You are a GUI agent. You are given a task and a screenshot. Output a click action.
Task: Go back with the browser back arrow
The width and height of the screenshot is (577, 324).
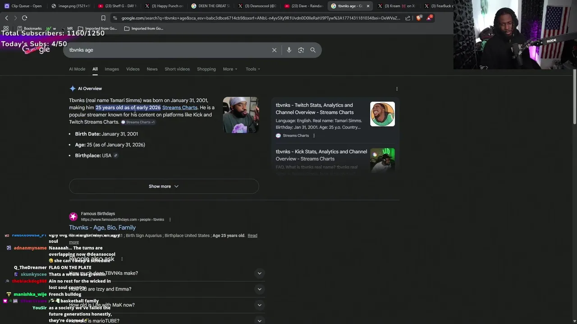[x=6, y=18]
